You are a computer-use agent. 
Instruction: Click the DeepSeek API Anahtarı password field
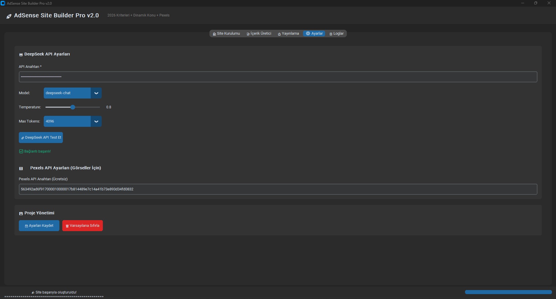click(278, 77)
